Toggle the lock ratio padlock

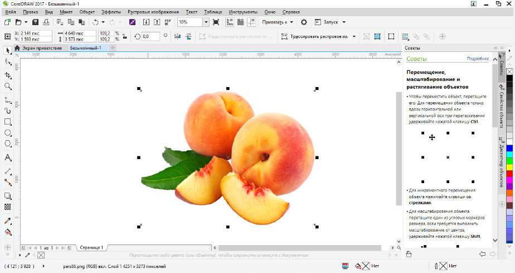[x=125, y=36]
